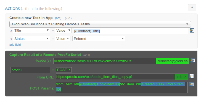This screenshot has height=103, width=204.
Task: Expand the Globi Web Solutions app dropdown
Action: (100, 24)
